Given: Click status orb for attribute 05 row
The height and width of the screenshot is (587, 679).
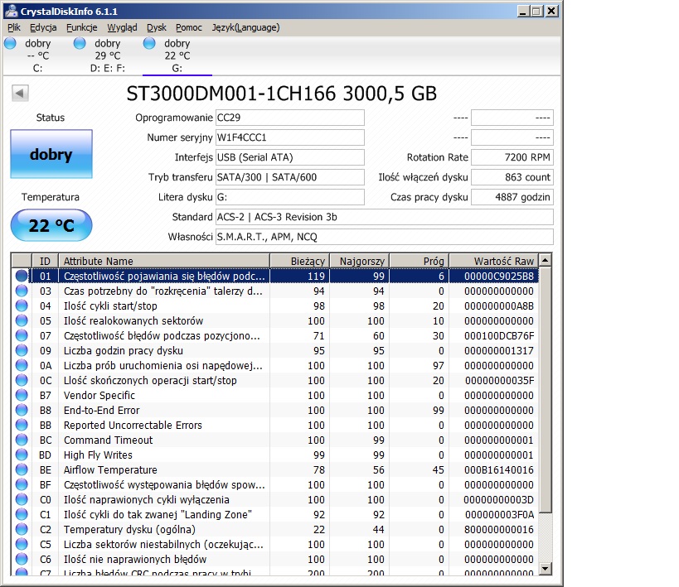Looking at the screenshot, I should click(x=22, y=321).
